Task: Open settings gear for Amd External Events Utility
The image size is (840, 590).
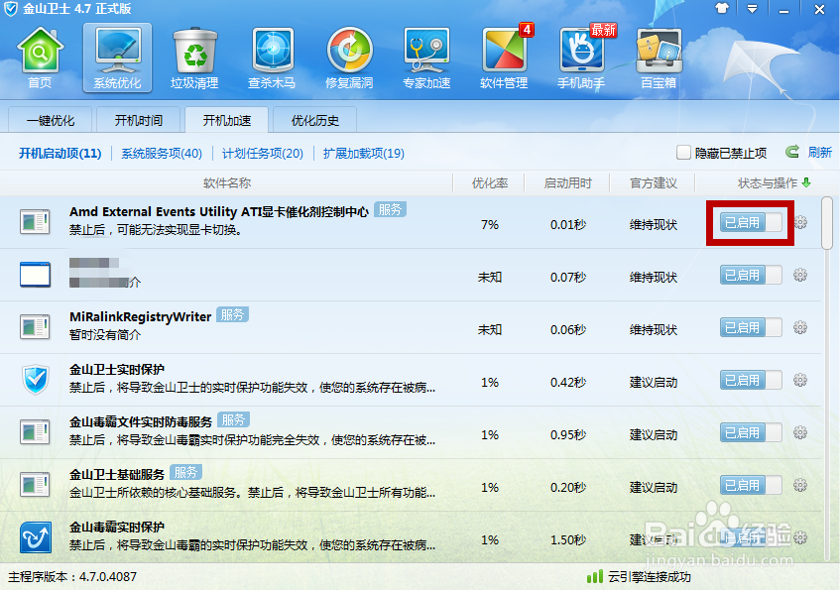Action: click(800, 223)
